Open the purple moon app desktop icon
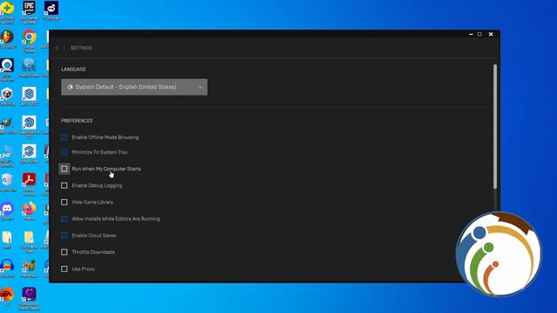 [x=29, y=299]
